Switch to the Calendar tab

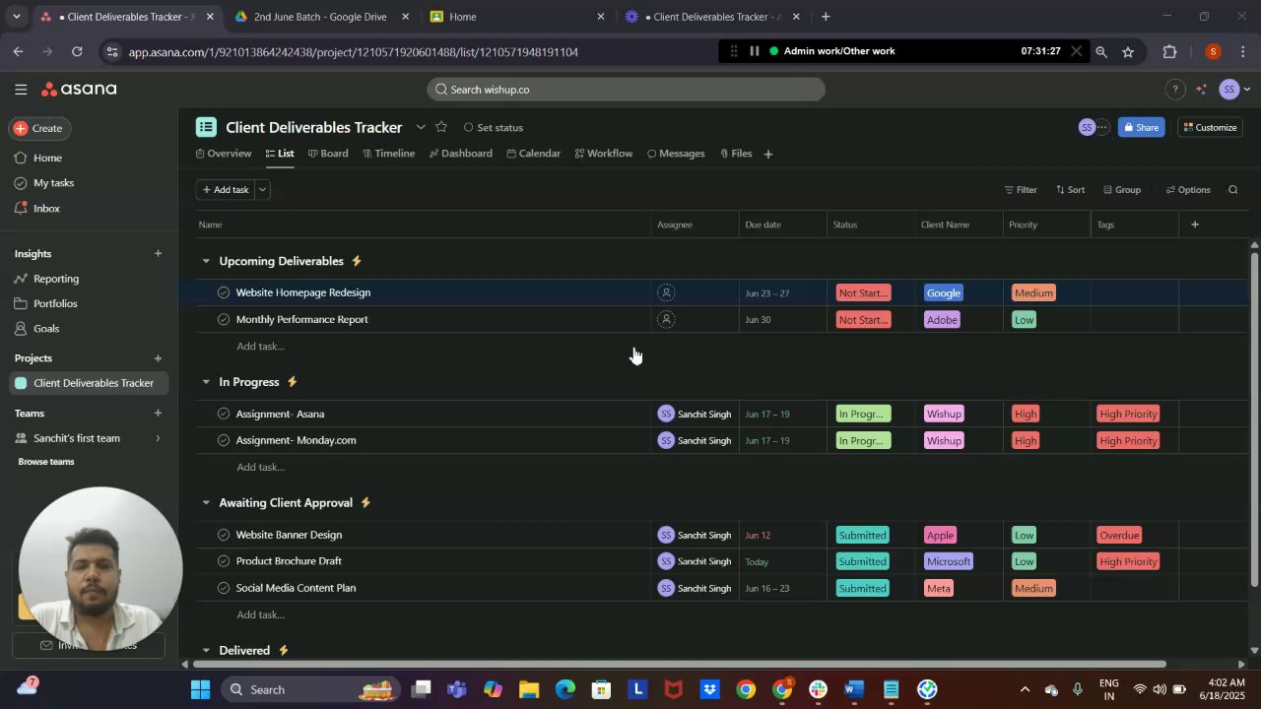point(533,154)
